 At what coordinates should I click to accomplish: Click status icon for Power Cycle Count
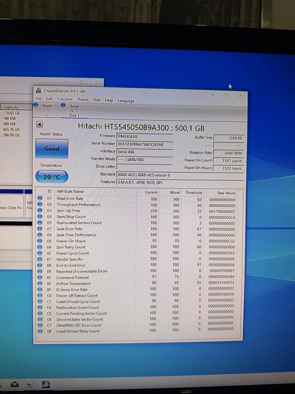(40, 253)
